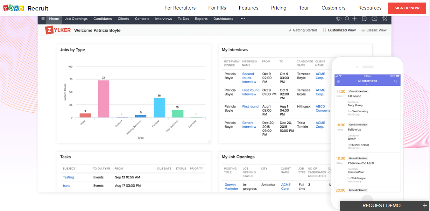The image size is (430, 211).
Task: Click the PRIORITY column header in Tasks
Action: click(196, 169)
